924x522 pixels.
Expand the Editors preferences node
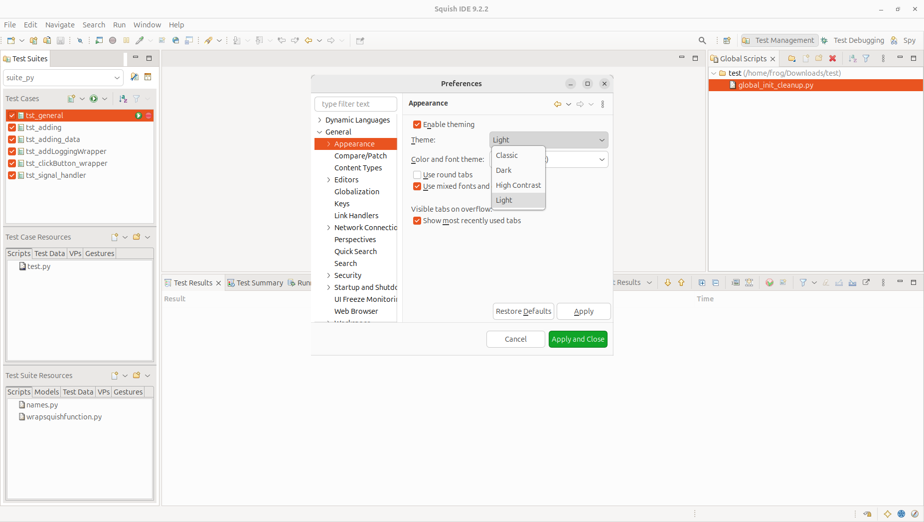(328, 180)
